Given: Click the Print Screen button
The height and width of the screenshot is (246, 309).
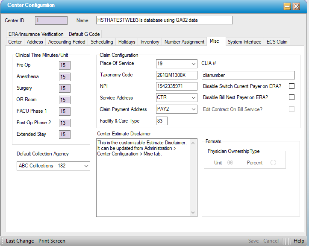Looking at the screenshot, I should [52, 241].
